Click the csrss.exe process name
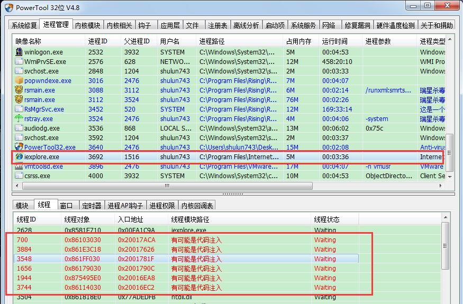The image size is (463, 304). (x=37, y=176)
